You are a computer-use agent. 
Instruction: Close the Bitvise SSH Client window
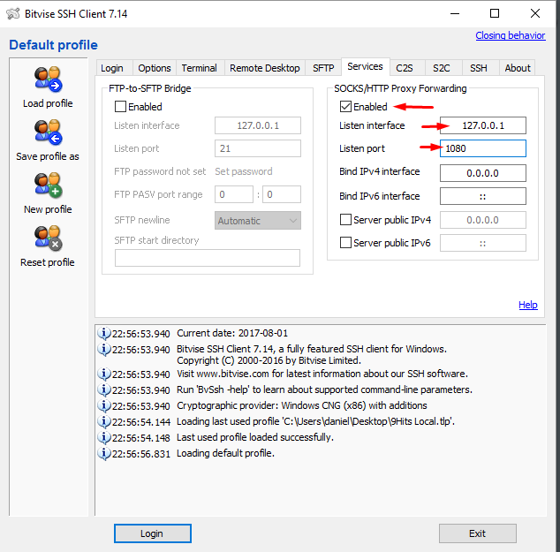[x=535, y=13]
